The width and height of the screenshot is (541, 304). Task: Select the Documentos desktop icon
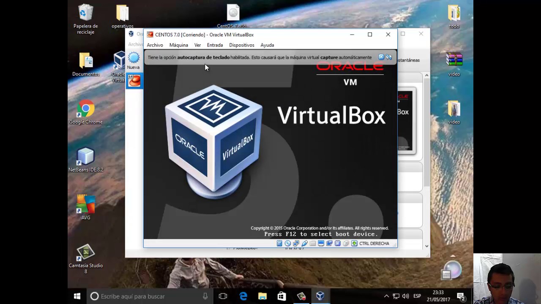click(86, 64)
